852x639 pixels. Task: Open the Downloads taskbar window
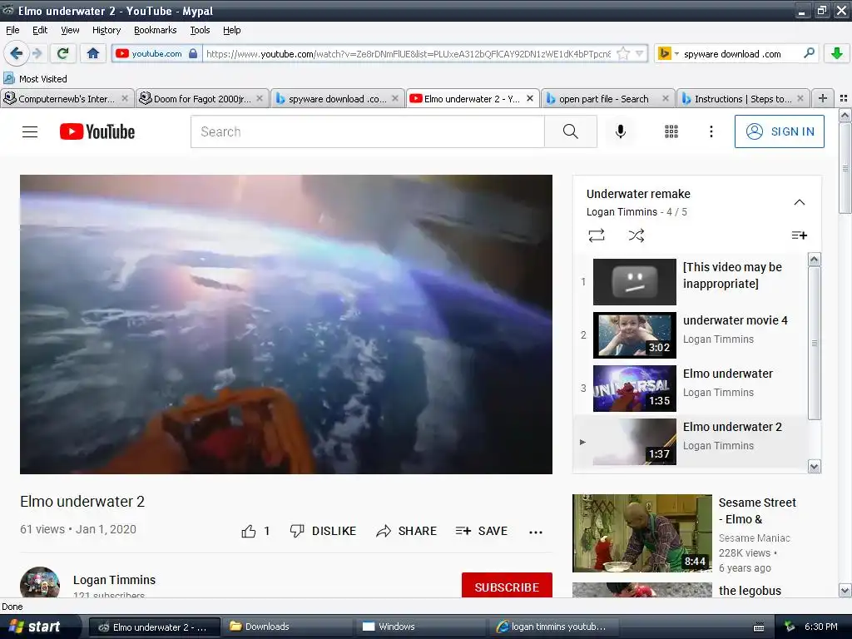(x=288, y=627)
